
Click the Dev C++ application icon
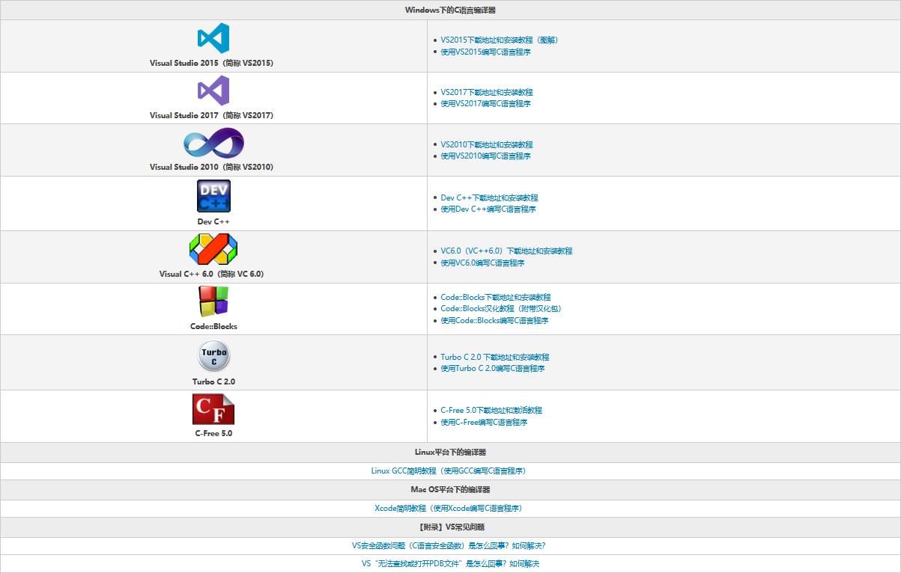[x=213, y=196]
